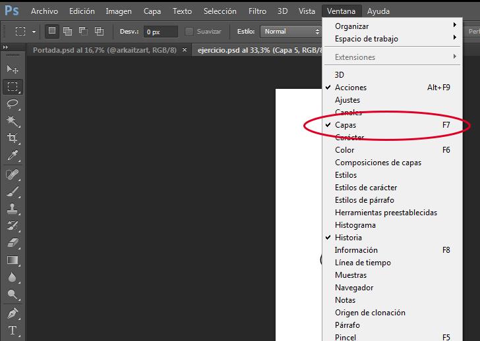The height and width of the screenshot is (341, 480).
Task: Show the Composiciones de capas panel
Action: tap(392, 163)
